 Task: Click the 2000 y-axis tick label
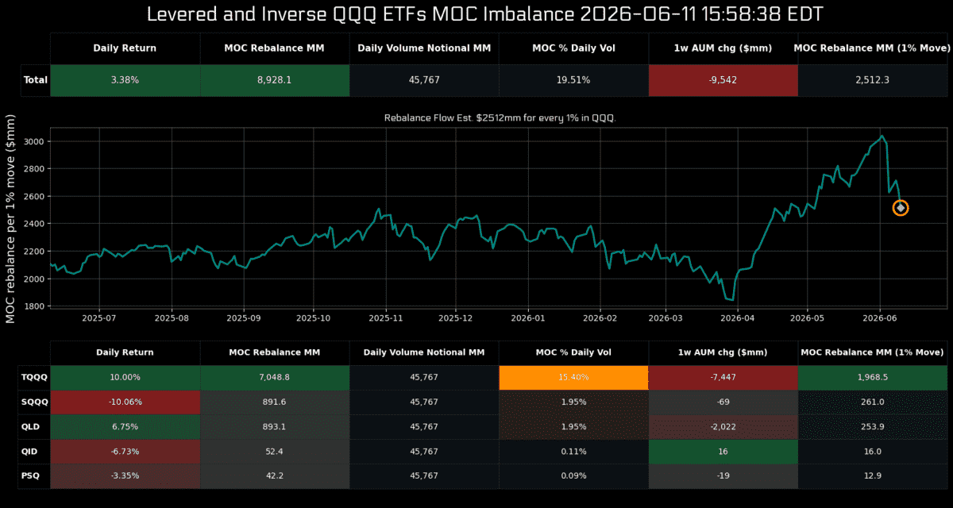34,279
